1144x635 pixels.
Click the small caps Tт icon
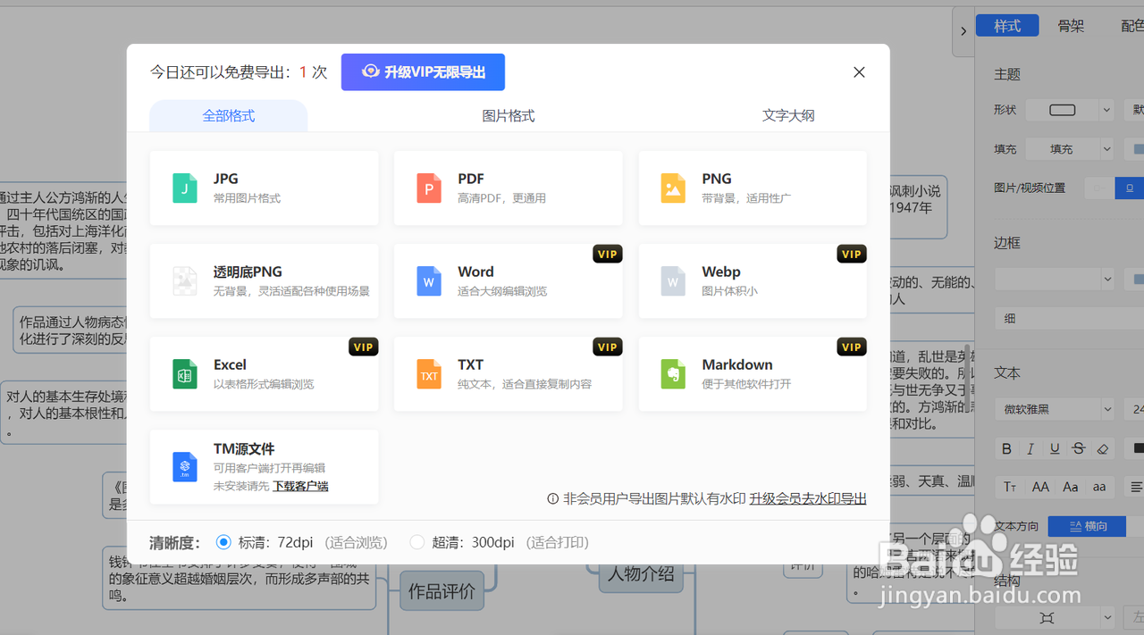point(1010,487)
